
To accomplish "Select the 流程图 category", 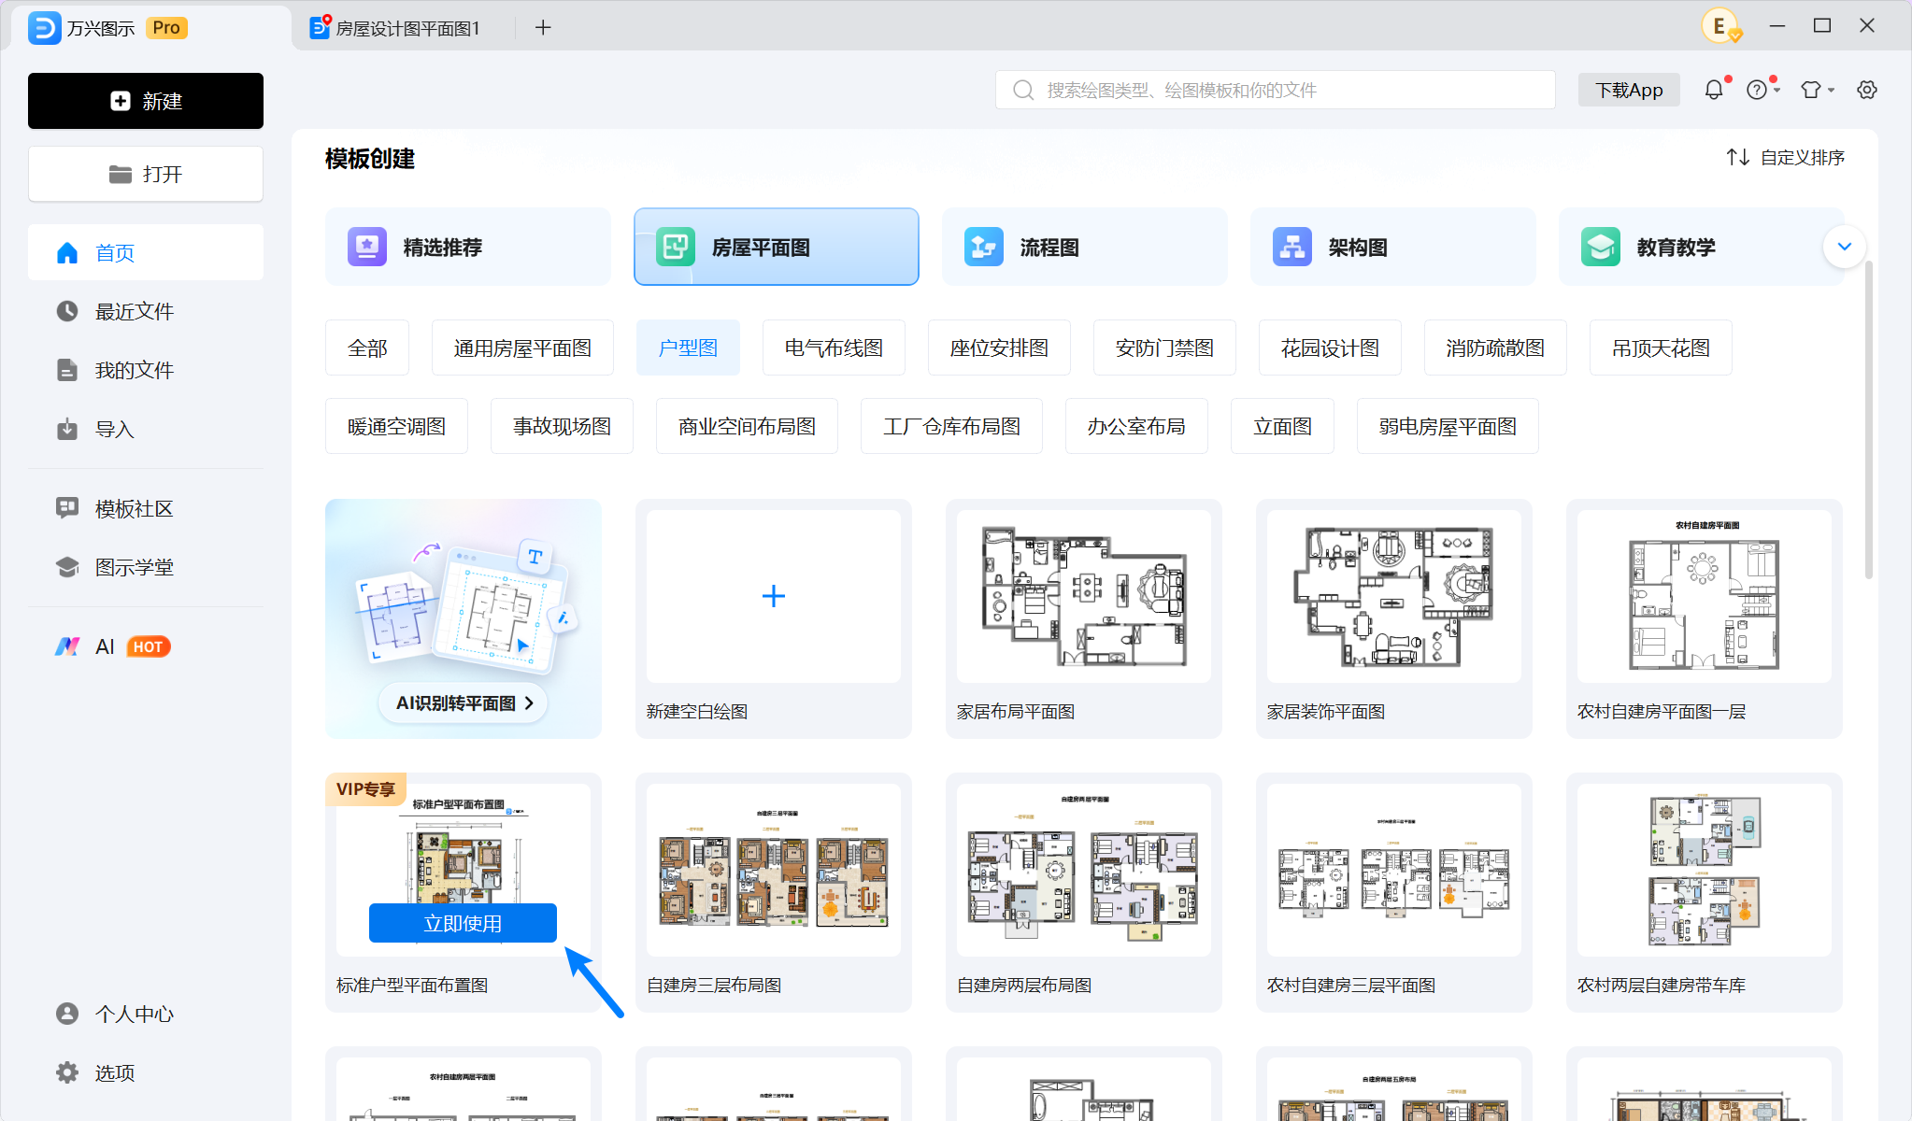I will point(1085,247).
